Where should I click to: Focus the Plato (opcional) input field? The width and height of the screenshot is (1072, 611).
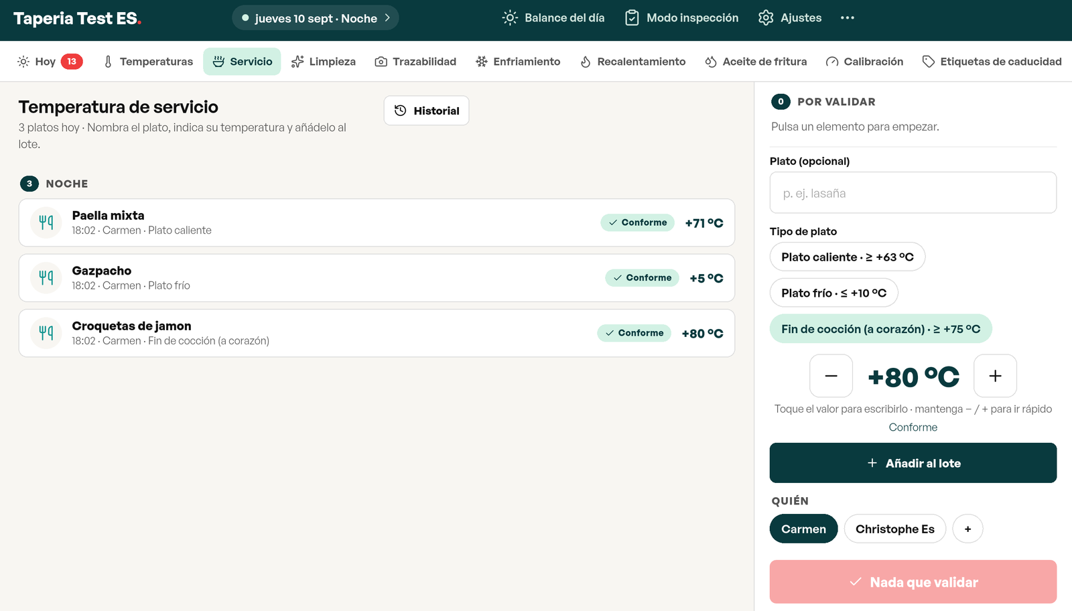pos(913,193)
